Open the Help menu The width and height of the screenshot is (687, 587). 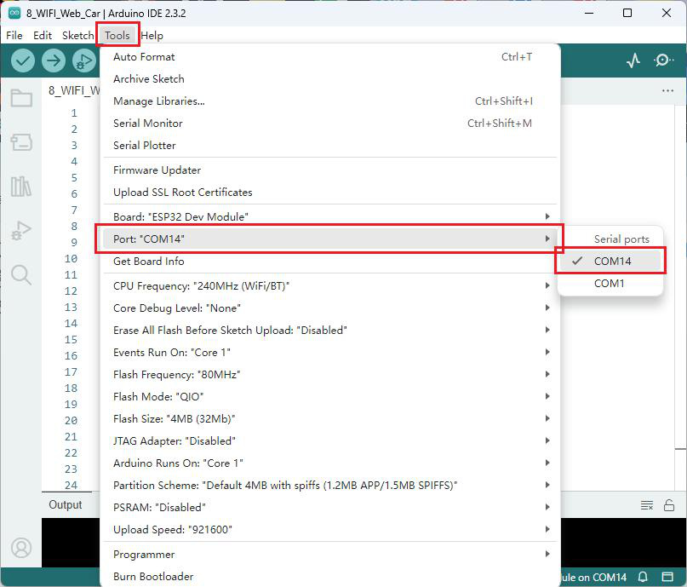click(152, 35)
